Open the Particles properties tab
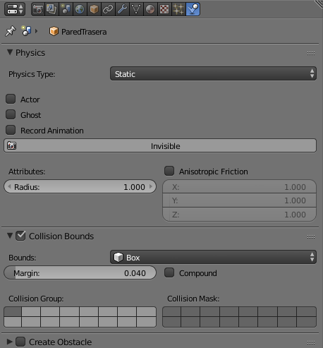 click(x=178, y=9)
